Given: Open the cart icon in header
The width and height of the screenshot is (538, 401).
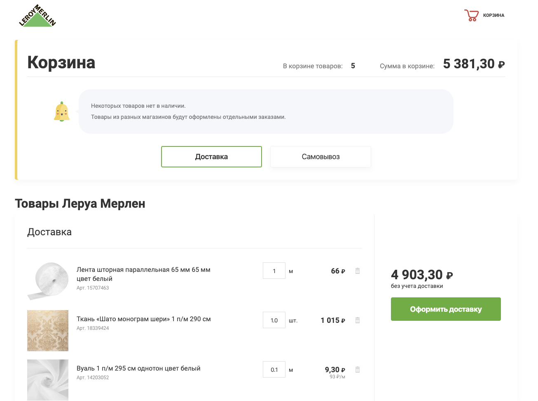Looking at the screenshot, I should tap(471, 15).
